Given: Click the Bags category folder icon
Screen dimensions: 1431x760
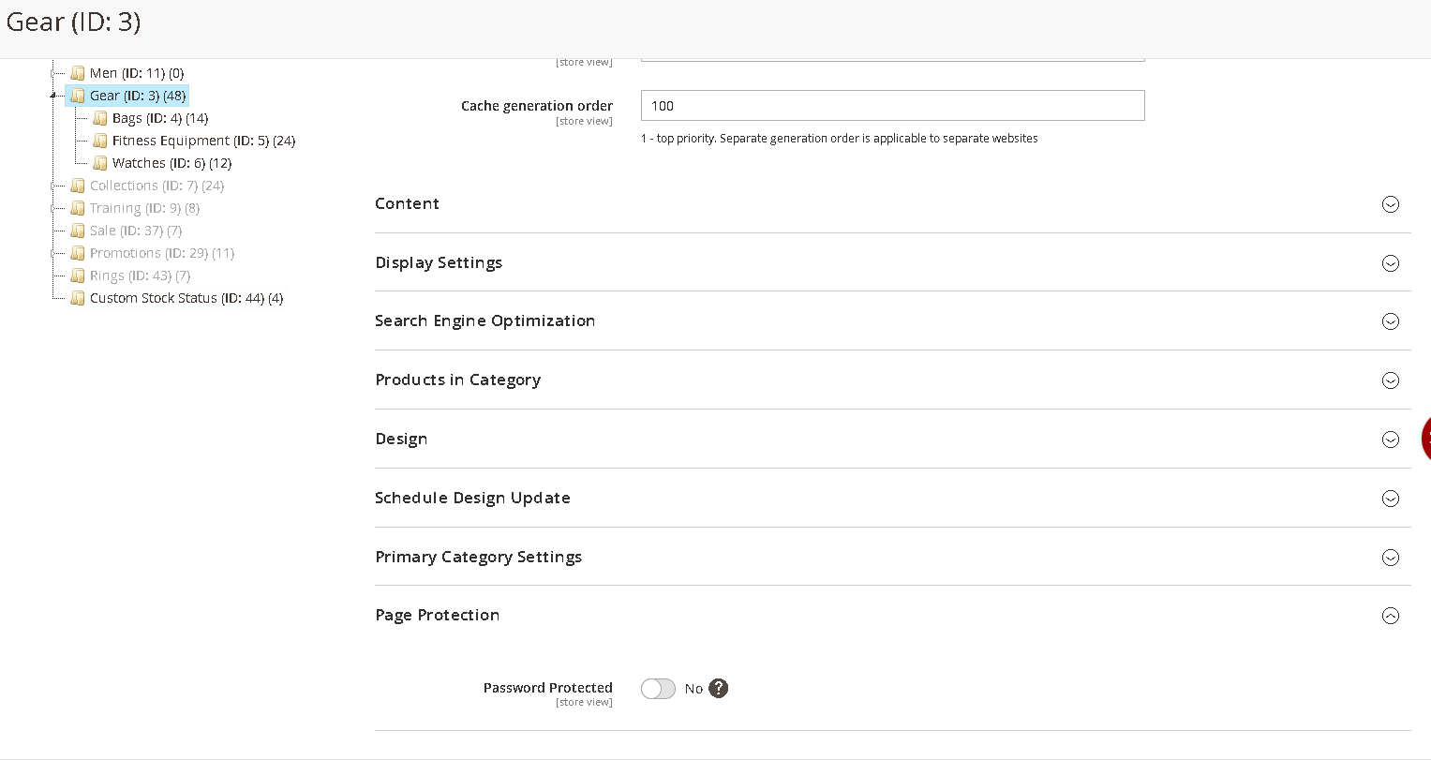Looking at the screenshot, I should click(x=100, y=118).
